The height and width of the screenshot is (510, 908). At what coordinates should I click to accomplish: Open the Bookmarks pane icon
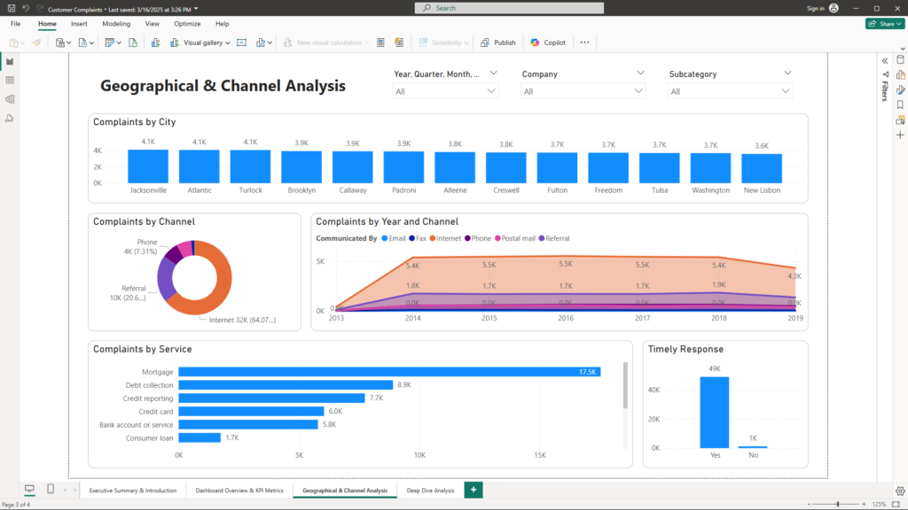(900, 104)
